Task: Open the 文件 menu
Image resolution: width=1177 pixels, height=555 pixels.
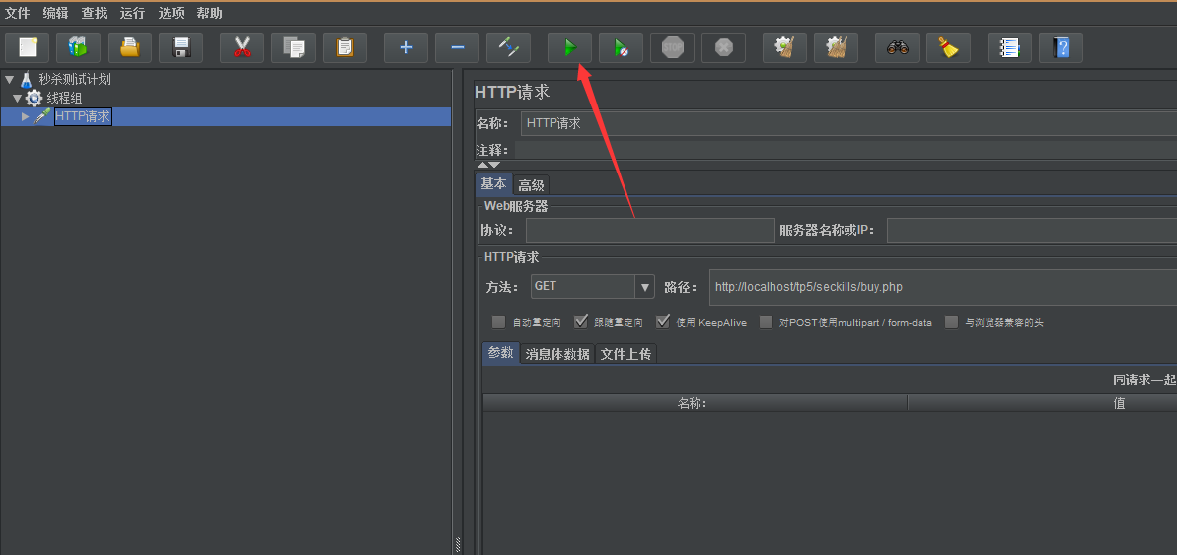Action: click(17, 13)
